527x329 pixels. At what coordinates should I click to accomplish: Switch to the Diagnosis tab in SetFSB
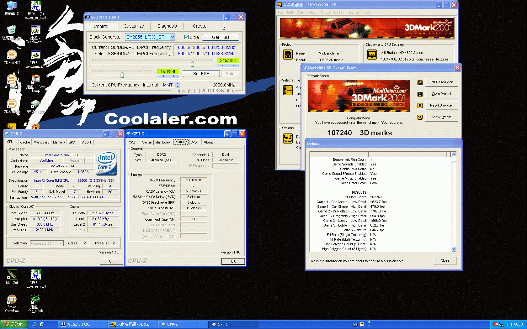167,26
